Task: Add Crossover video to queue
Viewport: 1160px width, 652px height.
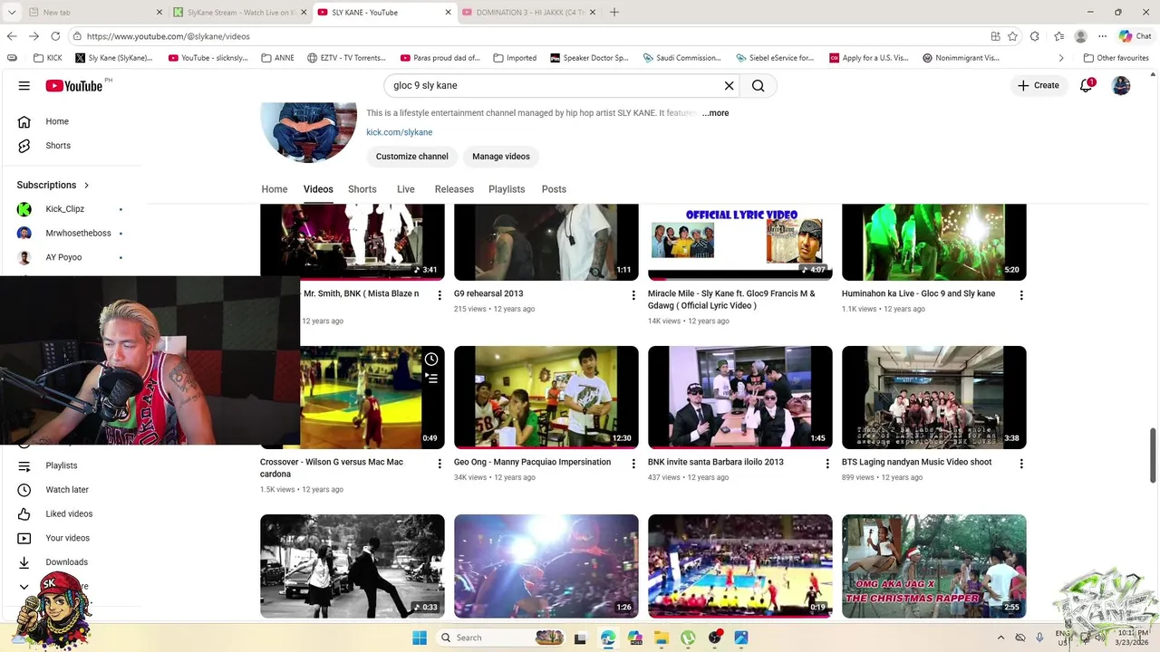Action: (x=431, y=379)
